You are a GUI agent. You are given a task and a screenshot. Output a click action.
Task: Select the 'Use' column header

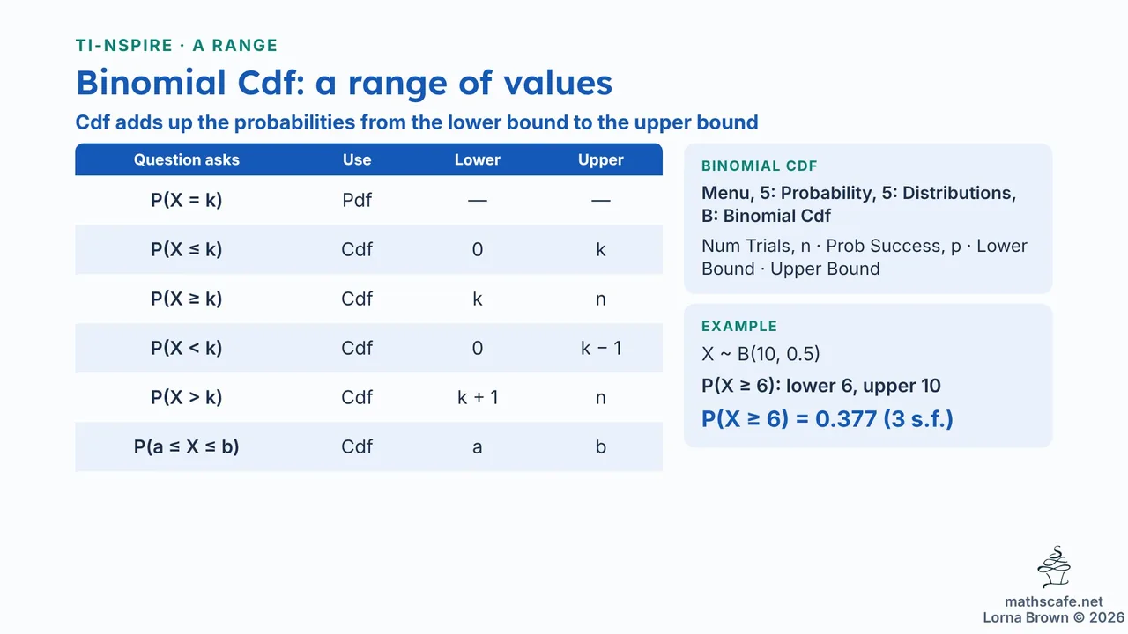pyautogui.click(x=357, y=159)
